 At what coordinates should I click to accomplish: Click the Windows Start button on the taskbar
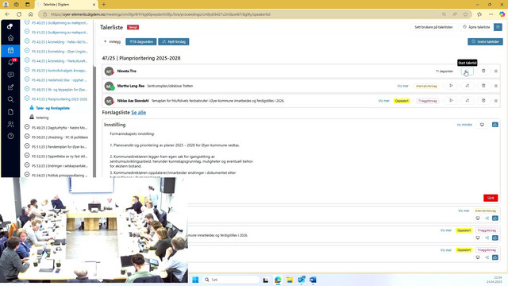click(x=195, y=280)
